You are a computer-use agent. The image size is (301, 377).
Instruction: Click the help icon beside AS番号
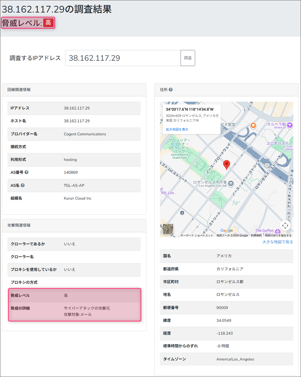tap(27, 173)
